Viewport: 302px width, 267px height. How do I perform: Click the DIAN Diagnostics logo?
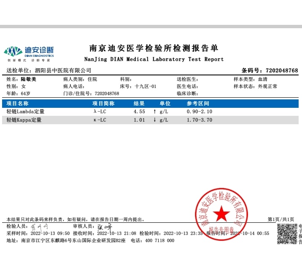[x=29, y=52]
